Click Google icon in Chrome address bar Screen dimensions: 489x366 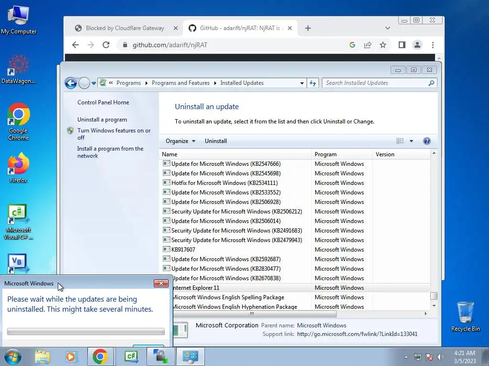click(x=352, y=45)
